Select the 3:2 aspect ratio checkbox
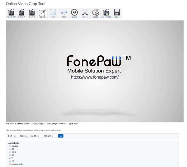Screen dimensions: 187x167 pyautogui.click(x=10, y=155)
